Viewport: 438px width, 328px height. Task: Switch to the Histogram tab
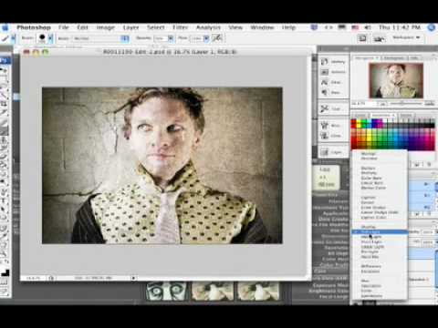point(393,57)
